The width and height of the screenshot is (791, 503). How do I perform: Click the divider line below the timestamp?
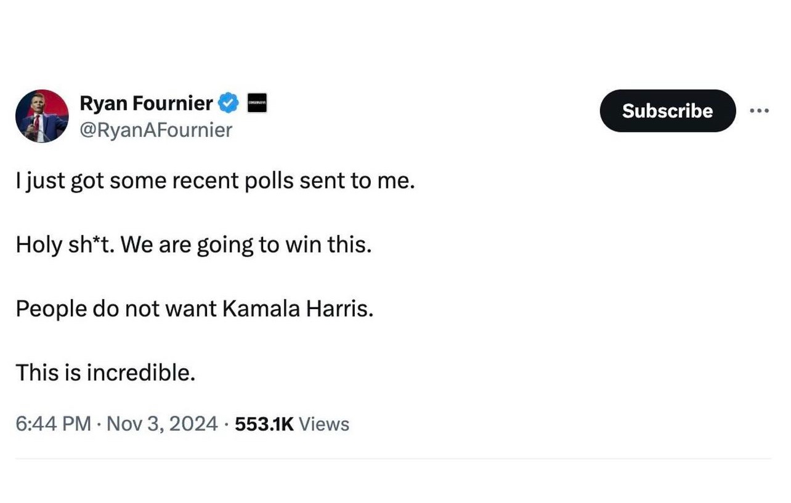pos(393,458)
